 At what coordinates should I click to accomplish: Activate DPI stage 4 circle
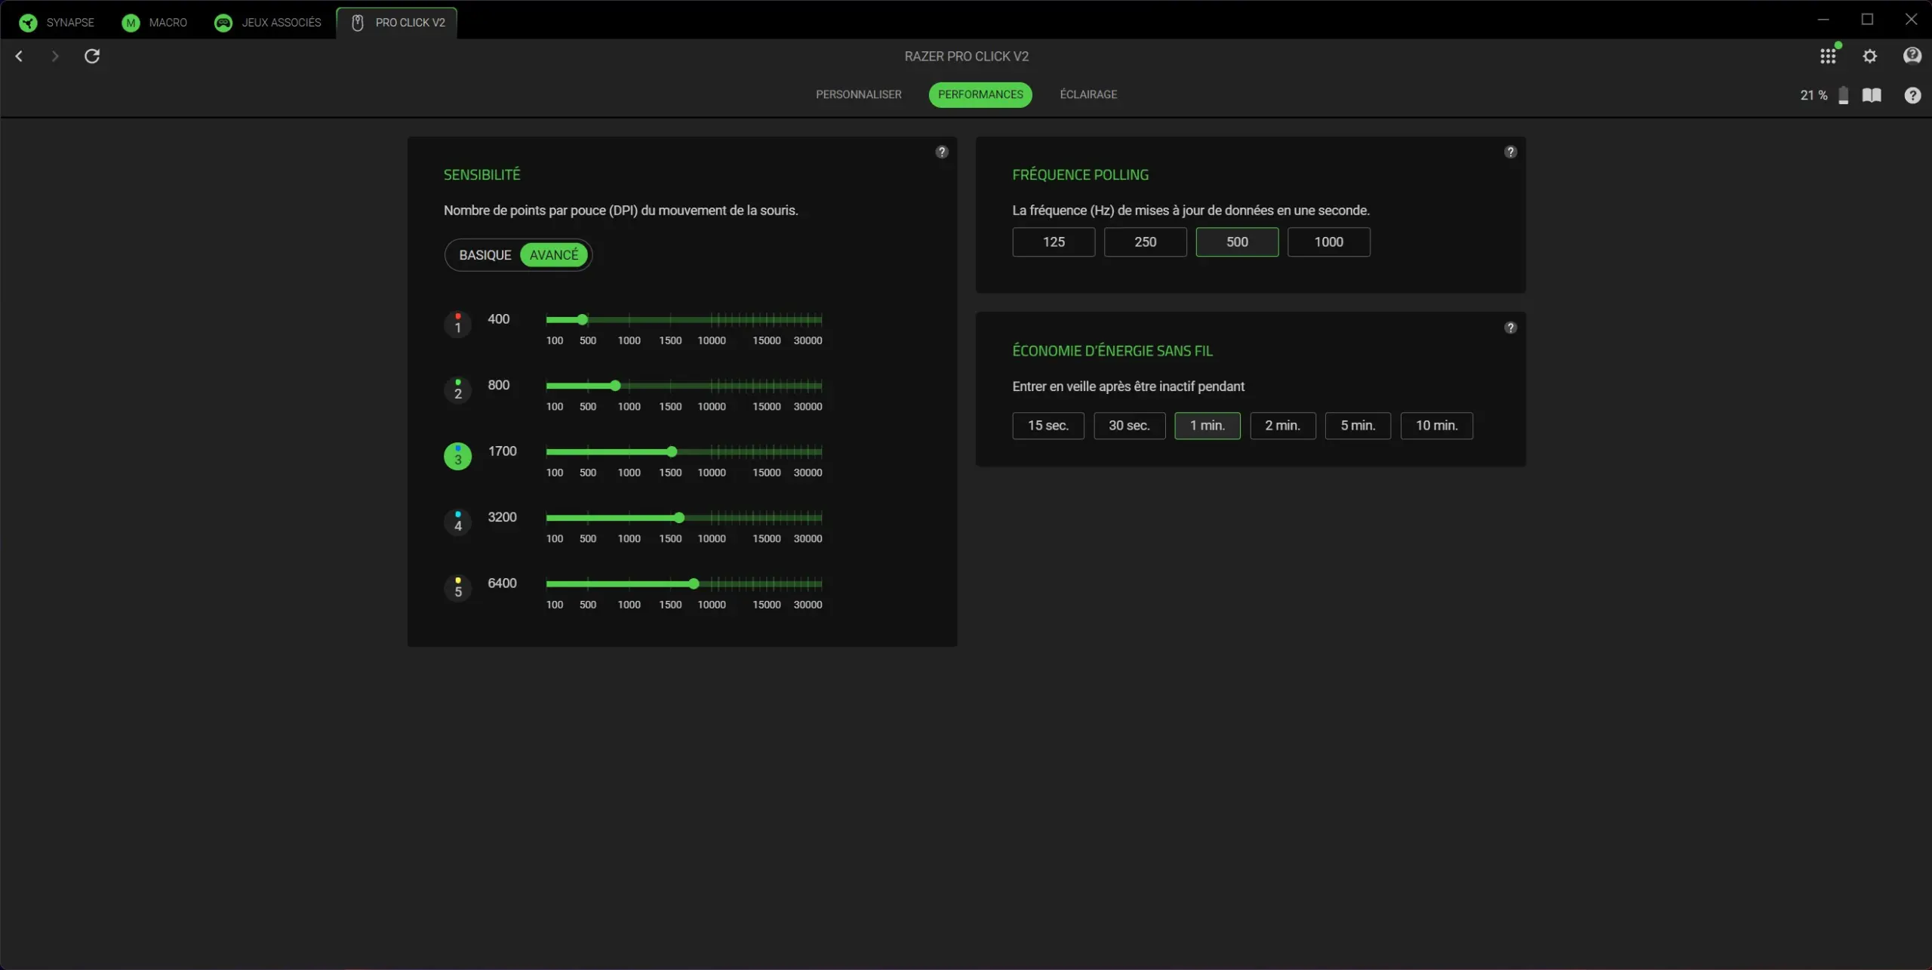click(x=457, y=522)
